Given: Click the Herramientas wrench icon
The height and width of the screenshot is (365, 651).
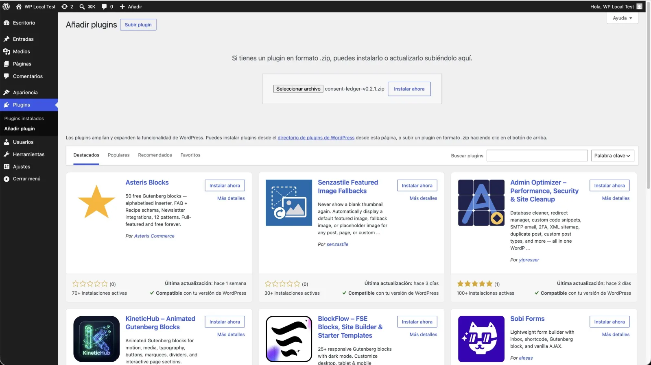Looking at the screenshot, I should [7, 154].
